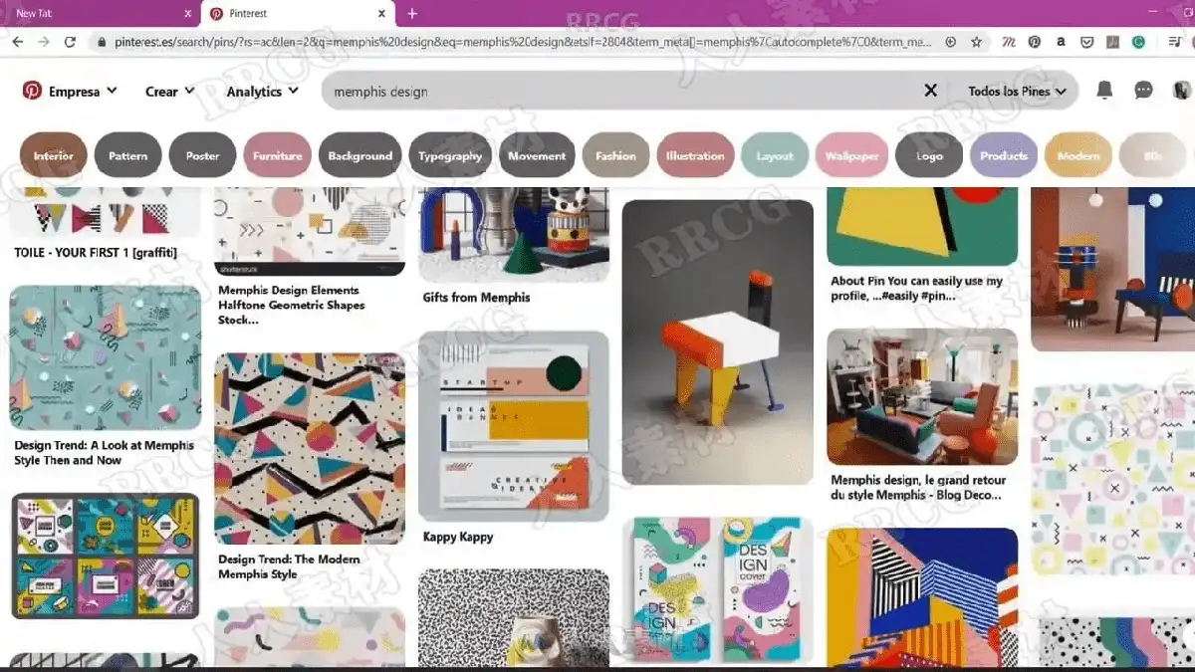1195x672 pixels.
Task: Select the Pattern filter chip
Action: (x=128, y=155)
